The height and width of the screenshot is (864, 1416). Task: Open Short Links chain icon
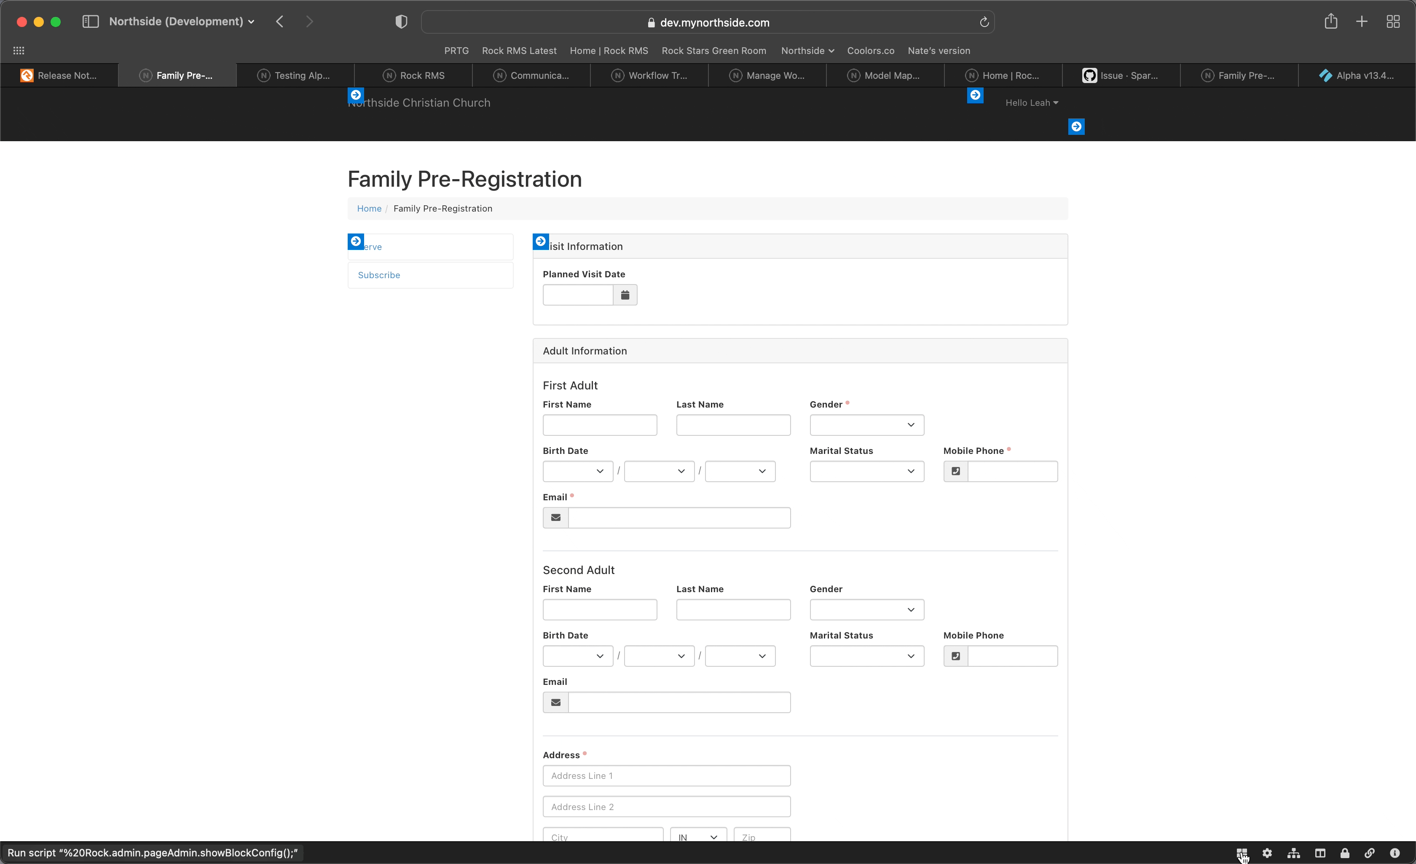click(1370, 853)
